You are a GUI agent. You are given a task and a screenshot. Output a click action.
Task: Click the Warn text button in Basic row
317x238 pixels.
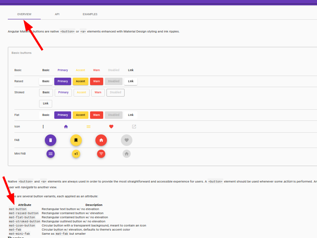[x=97, y=70]
